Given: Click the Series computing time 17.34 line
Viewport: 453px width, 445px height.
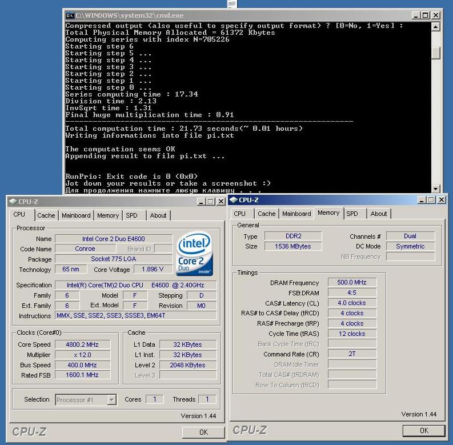Looking at the screenshot, I should click(x=131, y=94).
